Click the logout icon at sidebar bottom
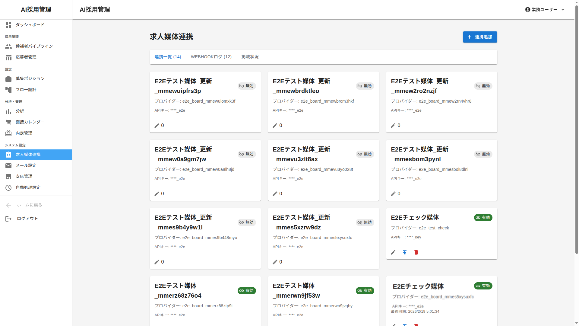The width and height of the screenshot is (579, 326). click(8, 219)
